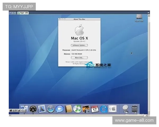The height and width of the screenshot is (127, 159).
Task: Open the Internet Connect dock icon
Action: point(126,108)
